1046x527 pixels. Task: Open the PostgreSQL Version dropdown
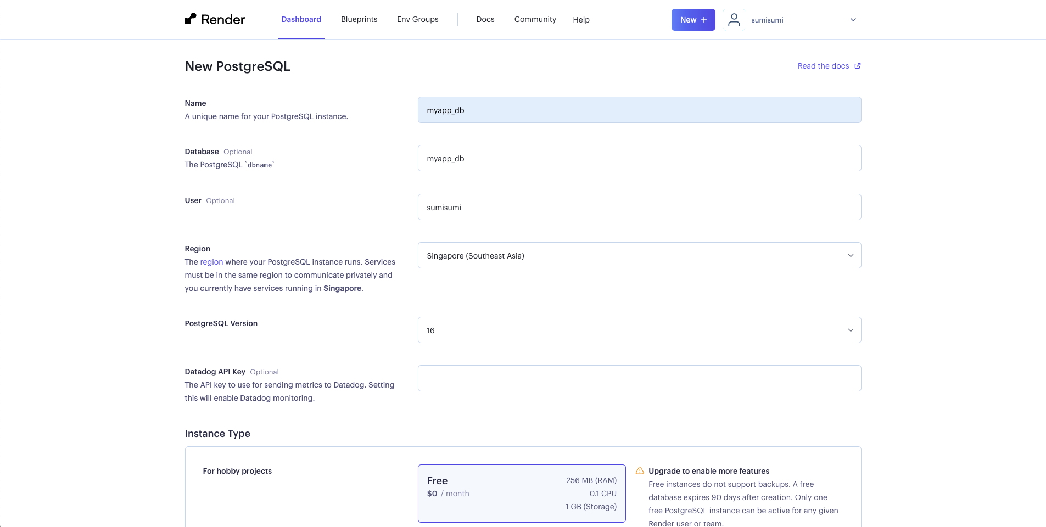tap(639, 330)
